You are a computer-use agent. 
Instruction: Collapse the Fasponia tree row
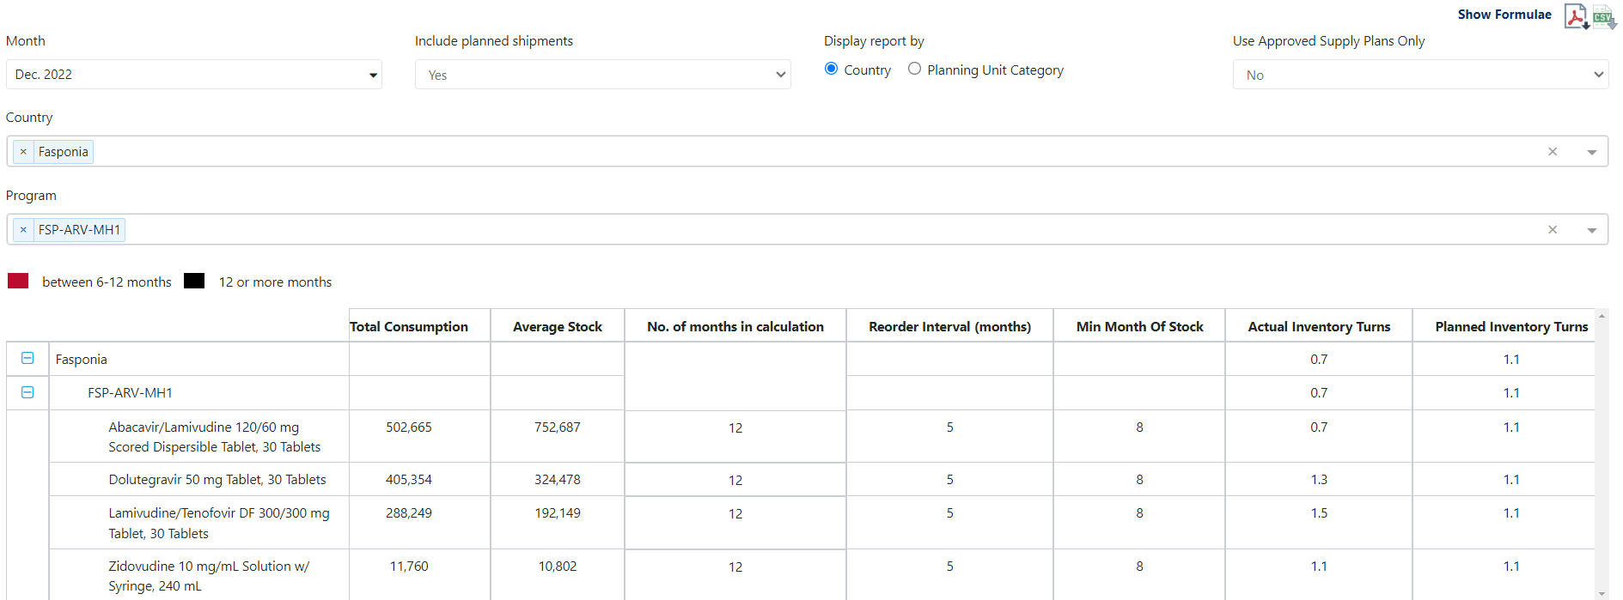pos(27,359)
